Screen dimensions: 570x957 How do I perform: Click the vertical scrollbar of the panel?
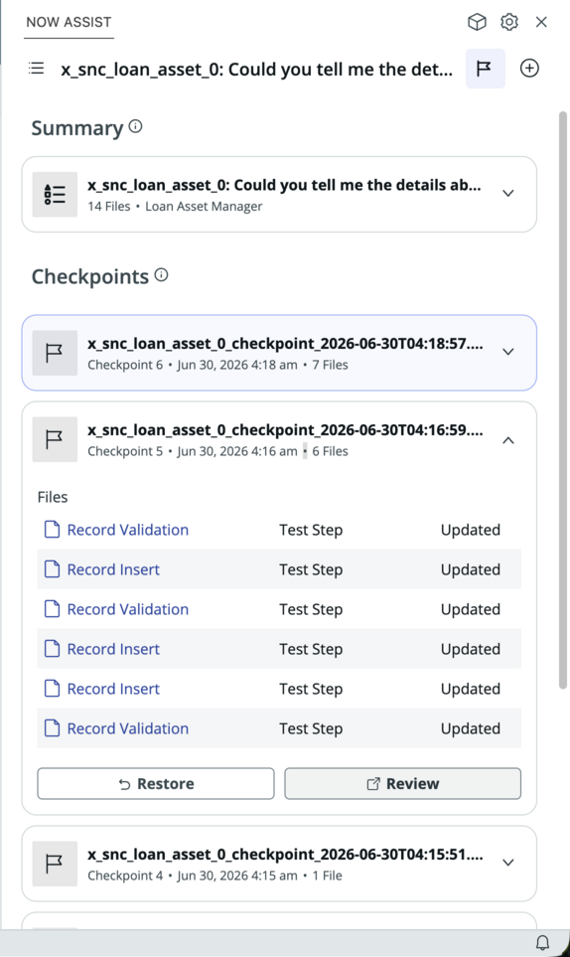563,399
